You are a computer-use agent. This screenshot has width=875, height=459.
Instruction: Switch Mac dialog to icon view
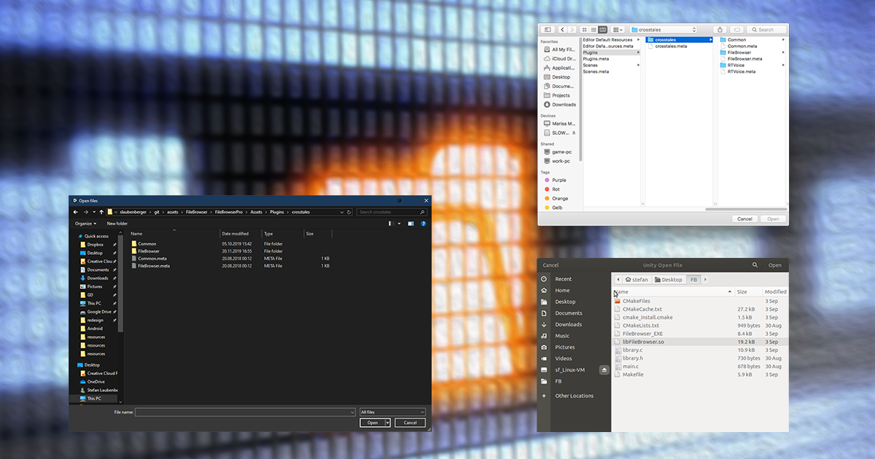tap(584, 30)
